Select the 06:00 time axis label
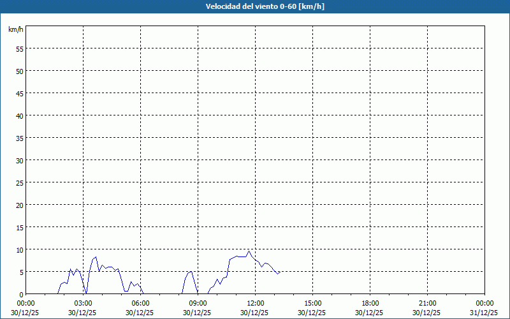The height and width of the screenshot is (319, 510). tap(140, 303)
